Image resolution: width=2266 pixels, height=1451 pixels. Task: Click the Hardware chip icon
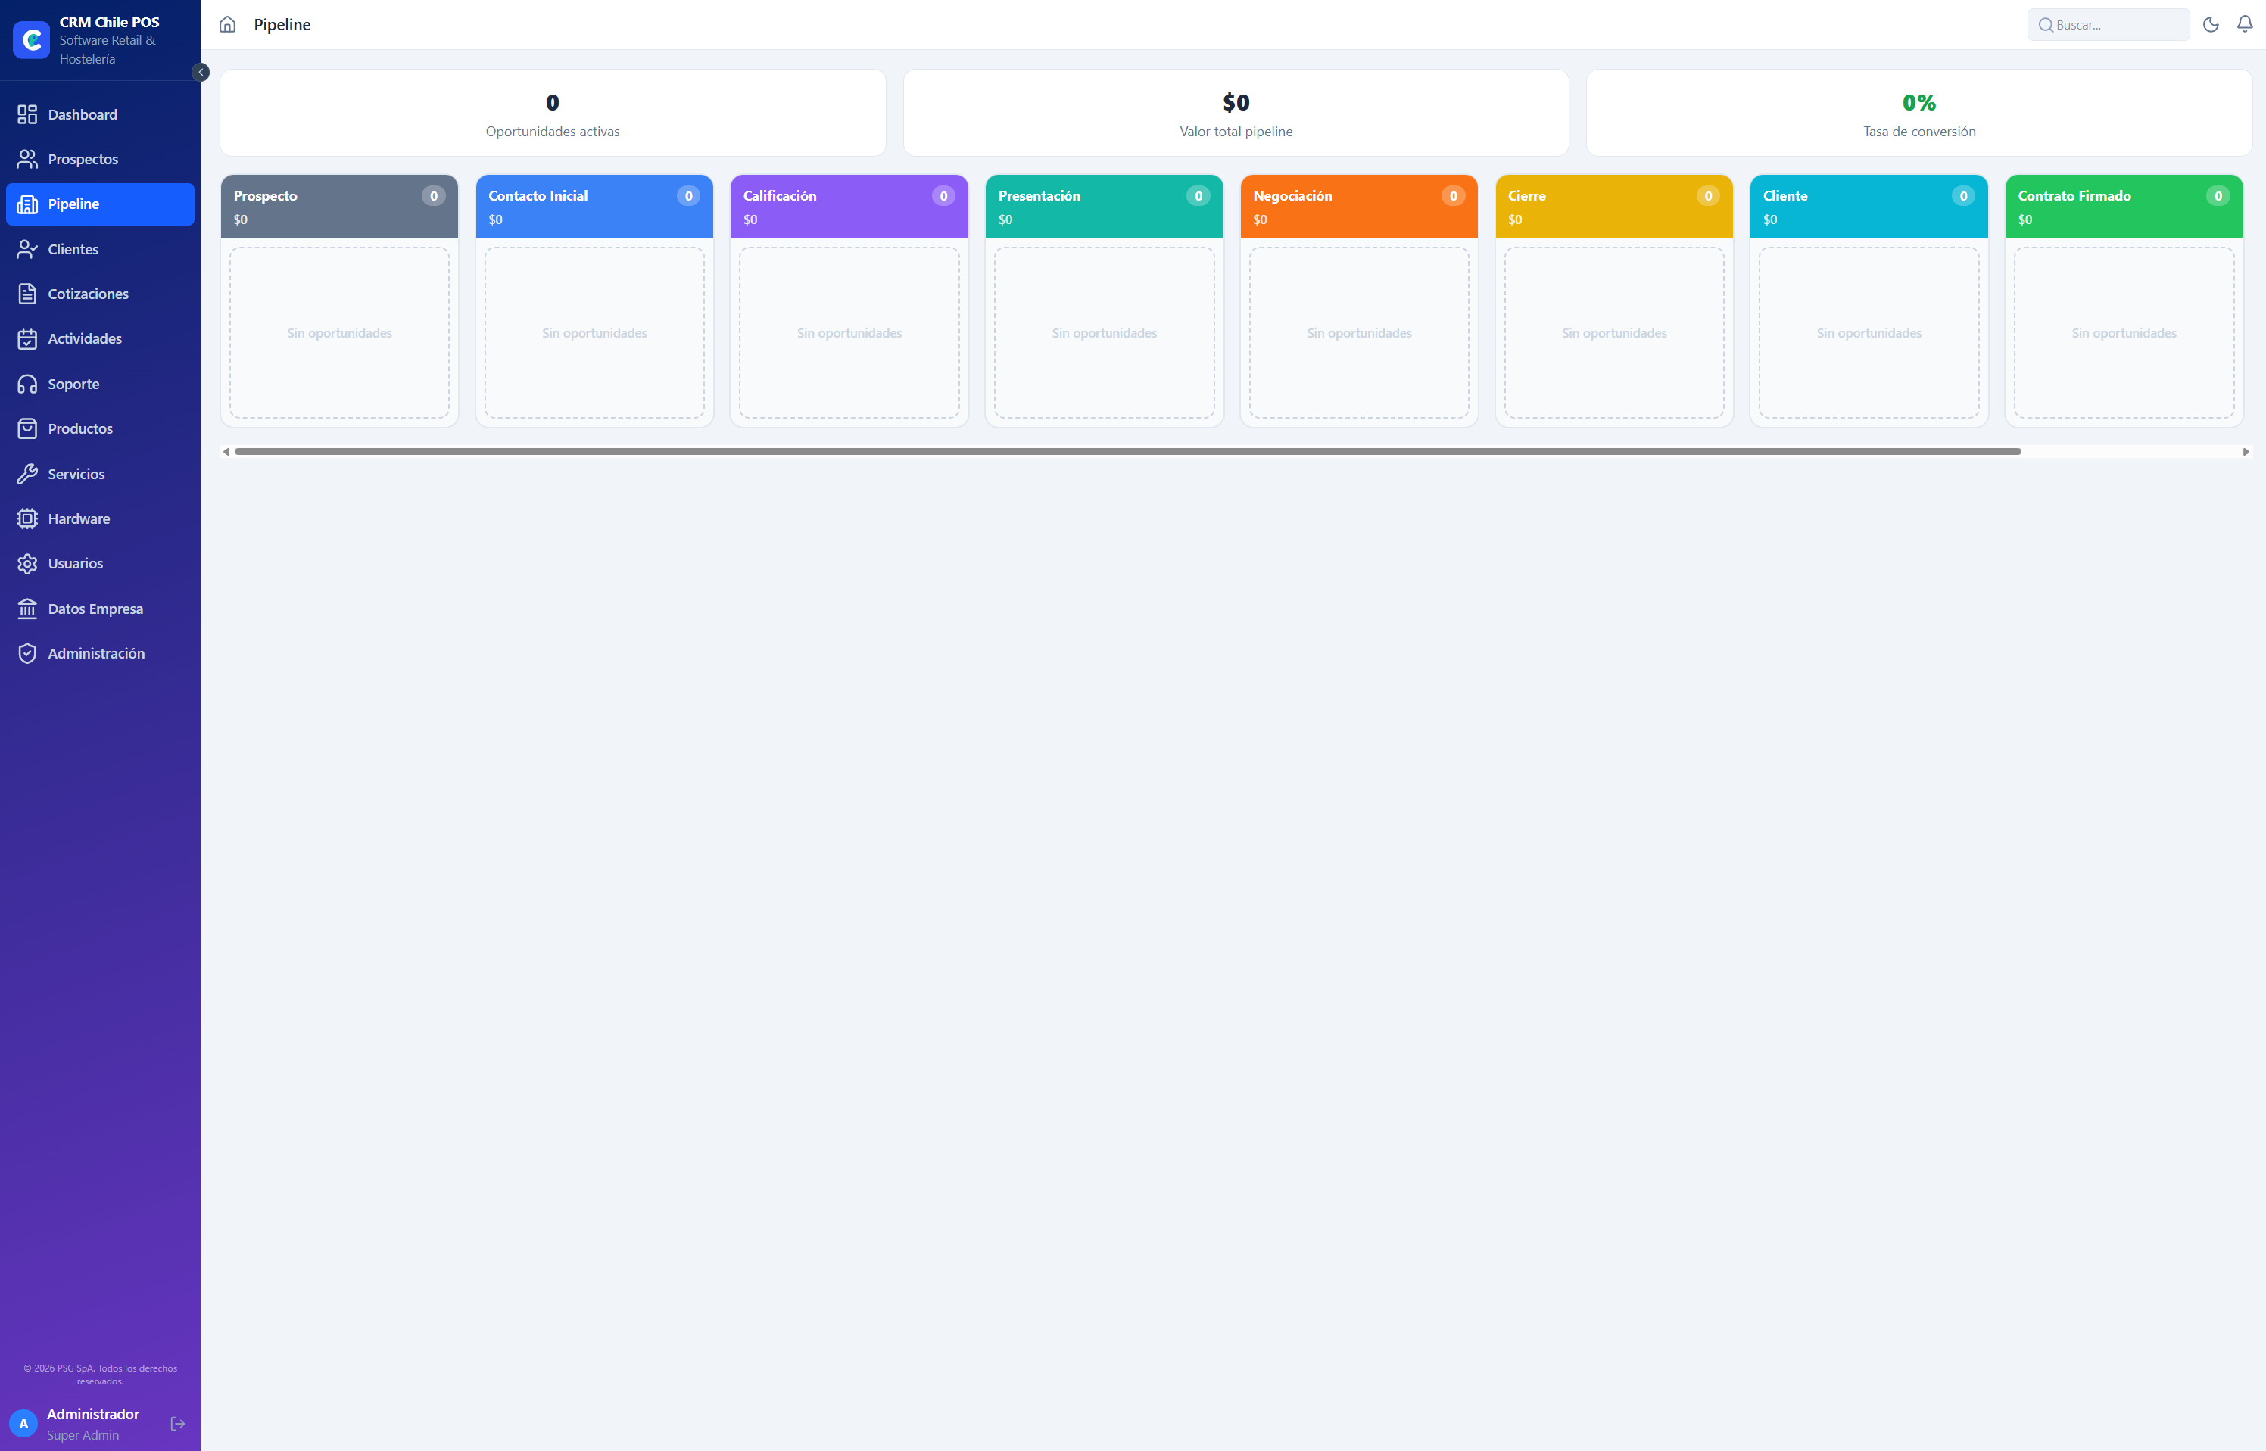pos(27,518)
